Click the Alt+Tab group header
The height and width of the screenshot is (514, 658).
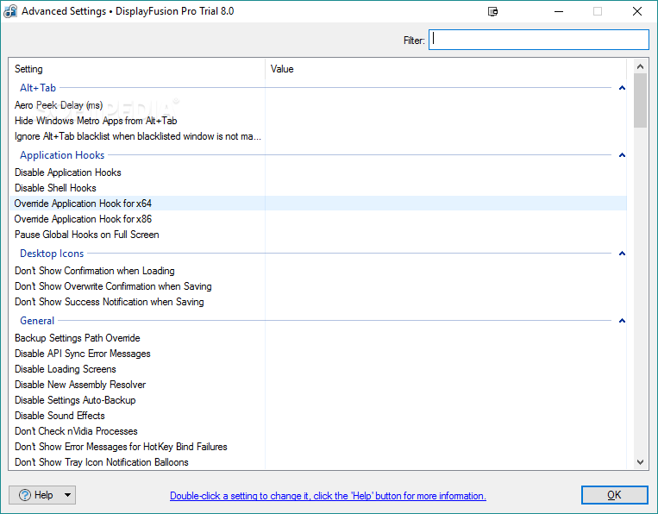click(38, 88)
